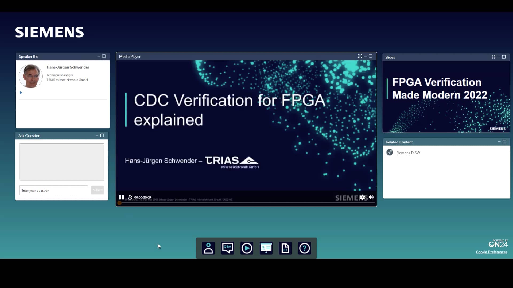This screenshot has width=513, height=288.
Task: Toggle fullscreen on the Media Player
Action: [x=360, y=56]
